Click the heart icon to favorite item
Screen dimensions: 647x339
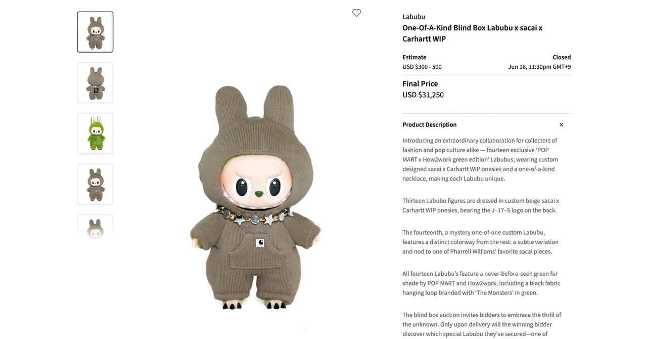[356, 13]
